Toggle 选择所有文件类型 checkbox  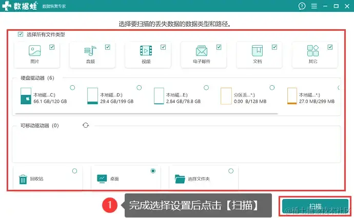pyautogui.click(x=21, y=34)
